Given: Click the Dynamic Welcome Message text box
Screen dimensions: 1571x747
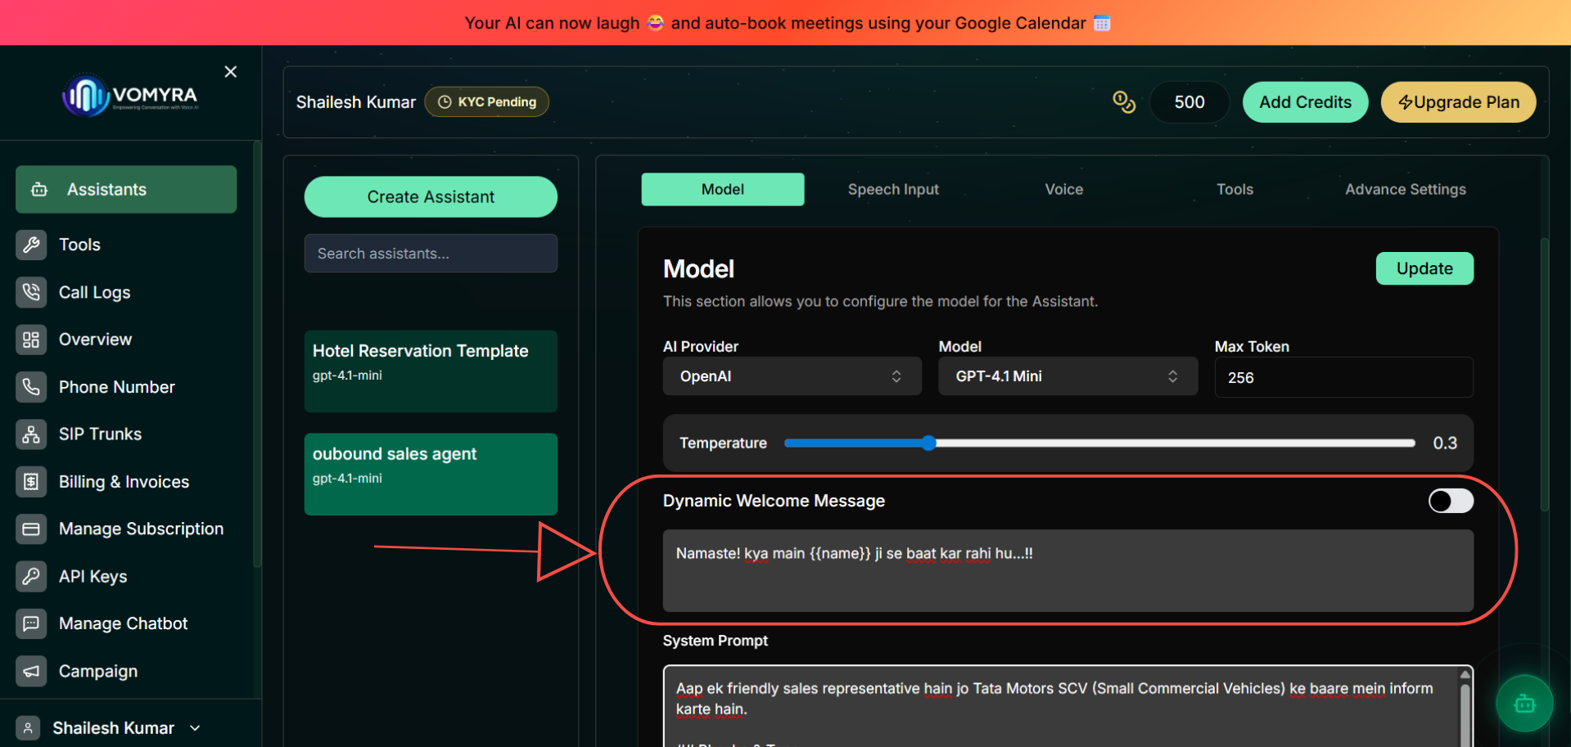Looking at the screenshot, I should pos(1068,570).
